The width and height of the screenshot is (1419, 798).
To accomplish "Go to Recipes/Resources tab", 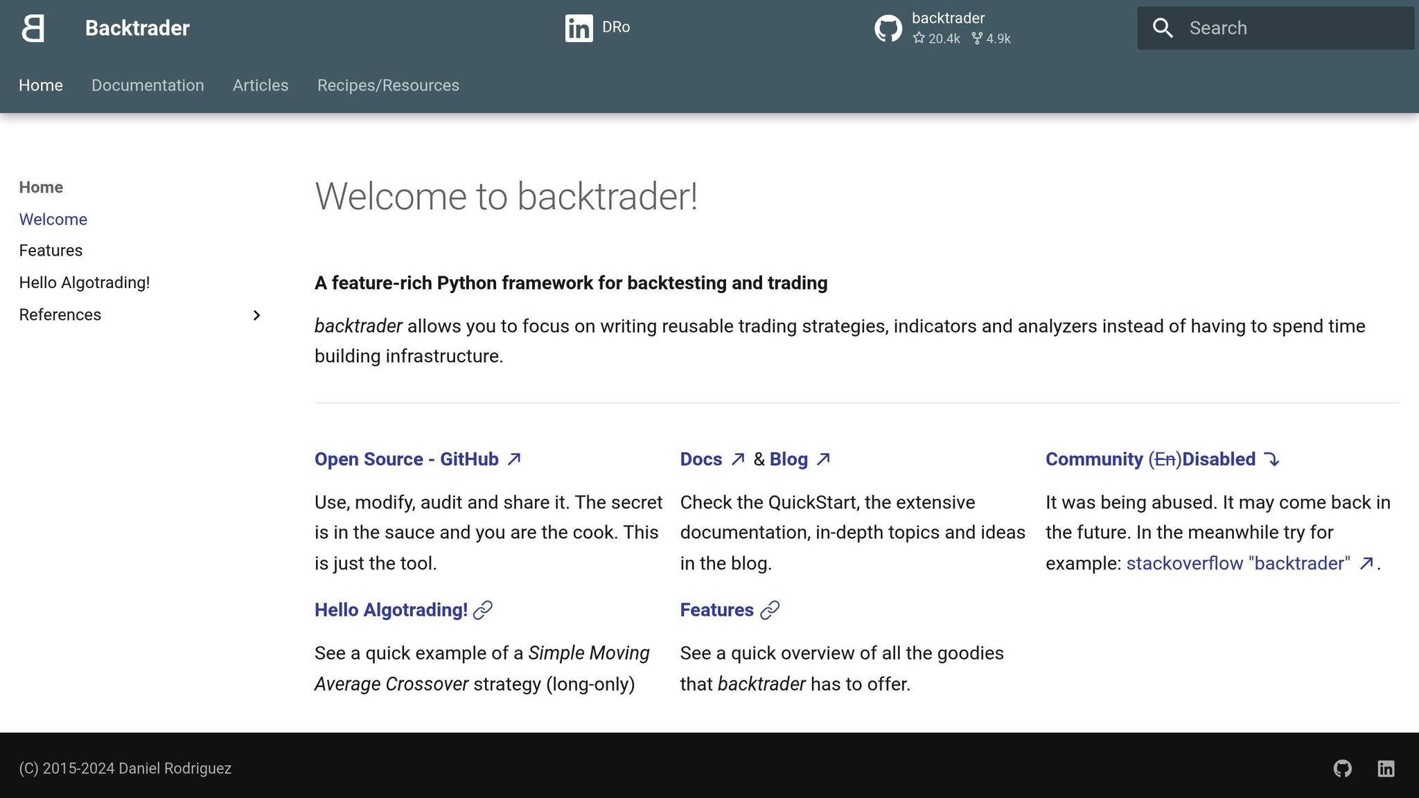I will click(x=388, y=85).
